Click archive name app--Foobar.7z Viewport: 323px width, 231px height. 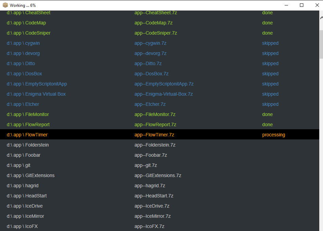151,155
